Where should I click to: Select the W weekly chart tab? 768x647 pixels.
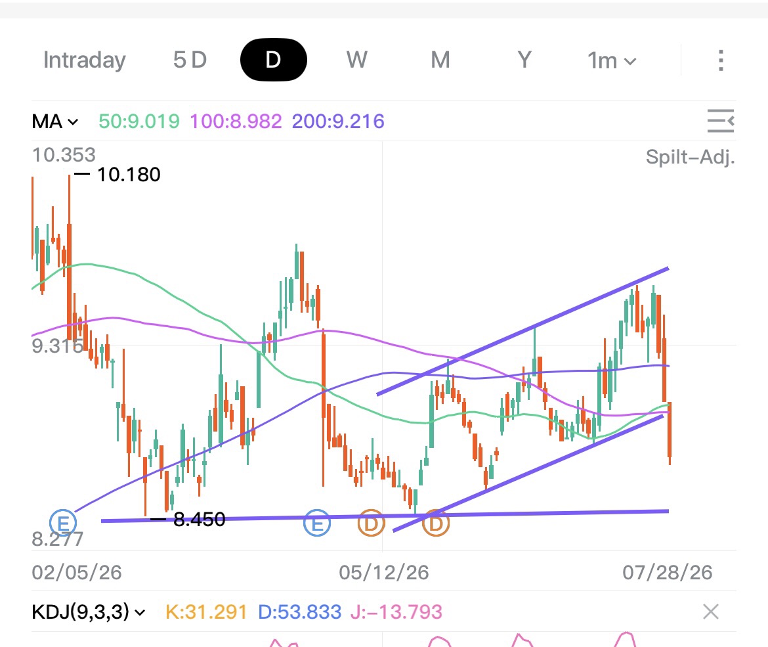(x=356, y=60)
